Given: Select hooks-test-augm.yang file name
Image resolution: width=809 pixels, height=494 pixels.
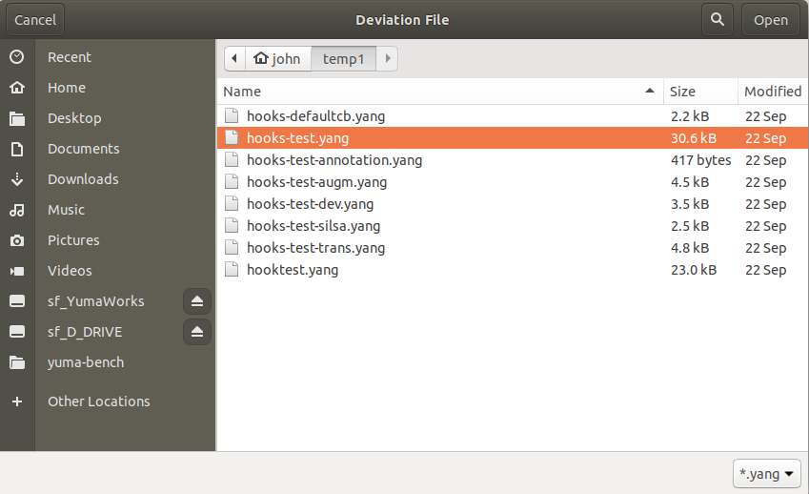Looking at the screenshot, I should [x=316, y=182].
